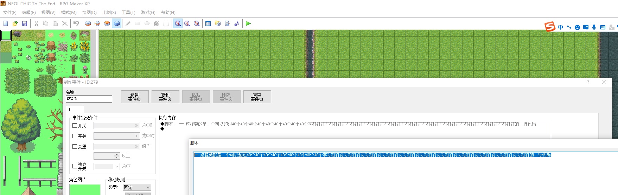Click the help question mark in event dialog
This screenshot has height=195, width=618.
(x=588, y=82)
